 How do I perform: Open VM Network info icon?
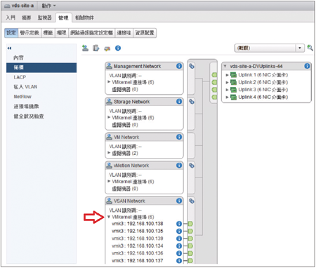[179, 137]
